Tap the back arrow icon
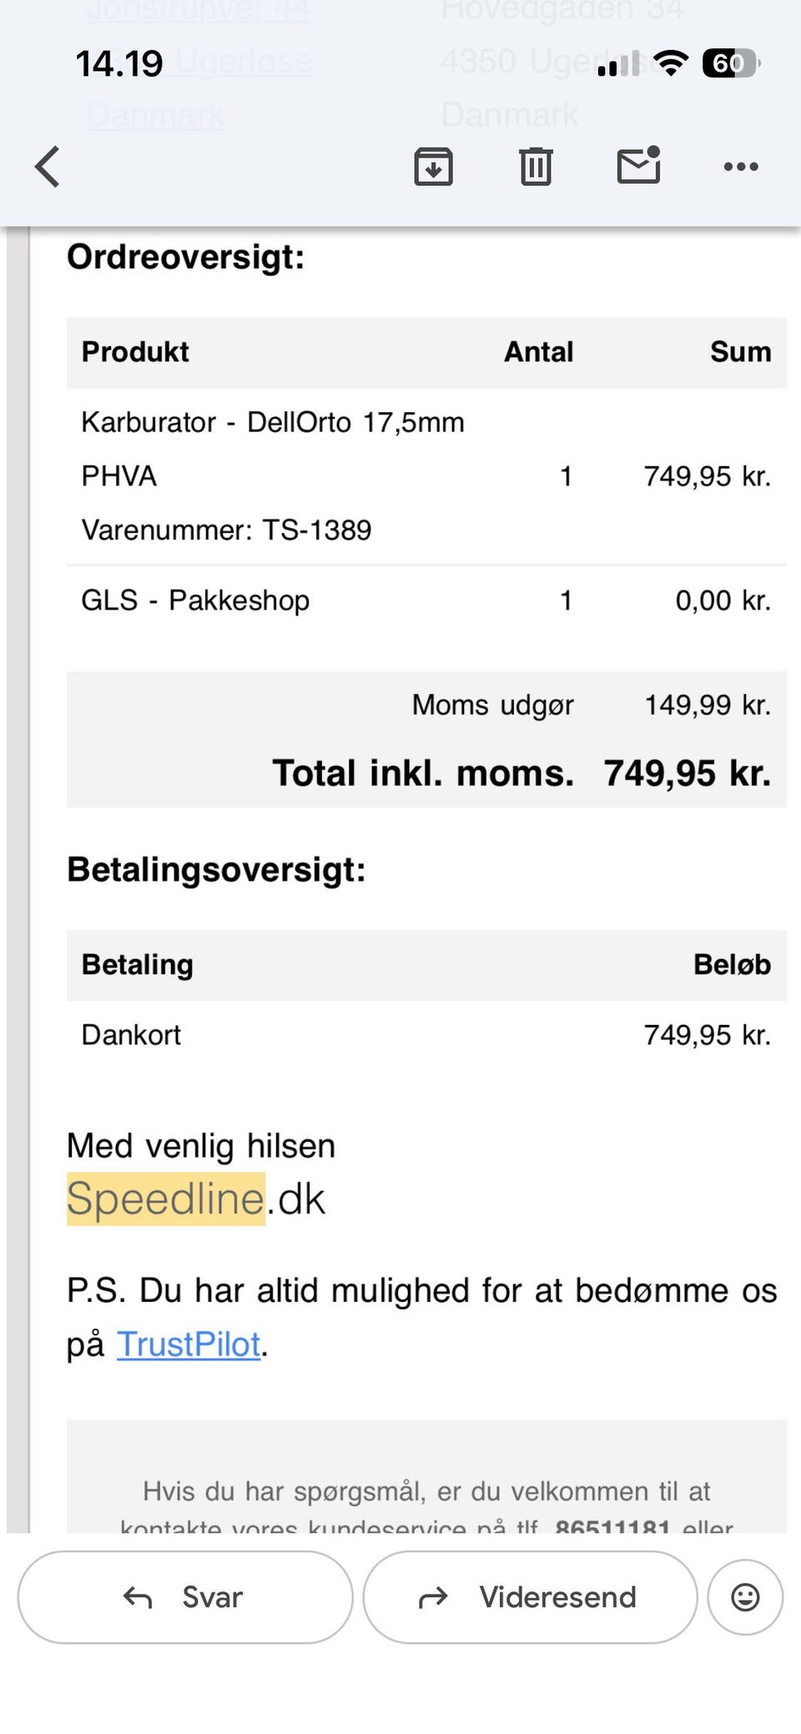Image resolution: width=801 pixels, height=1734 pixels. click(x=48, y=167)
